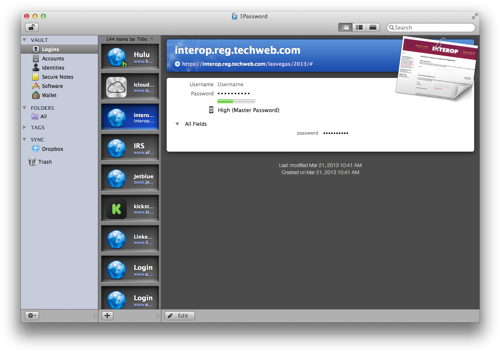Click the icloud cloud icon

click(116, 87)
